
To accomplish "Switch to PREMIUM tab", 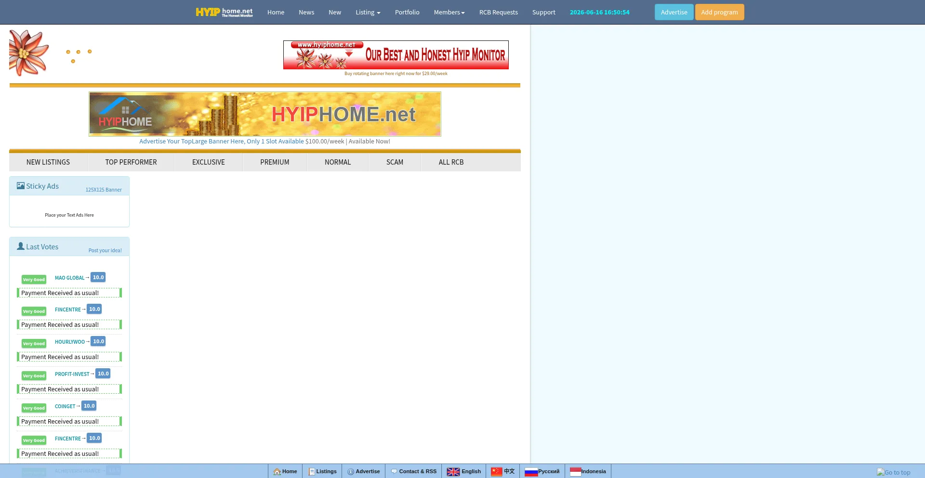I will (x=275, y=162).
